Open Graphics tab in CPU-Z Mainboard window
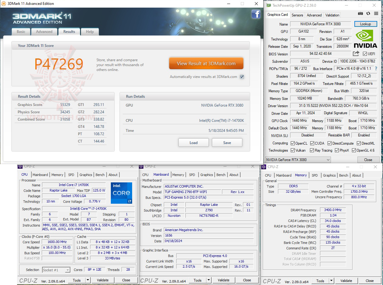This screenshot has width=383, height=285. (207, 175)
